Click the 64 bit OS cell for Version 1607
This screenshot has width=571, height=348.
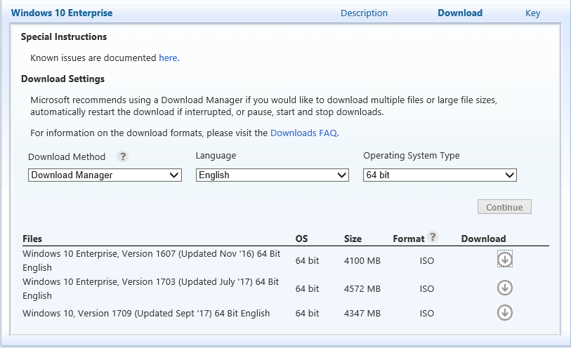coord(307,261)
